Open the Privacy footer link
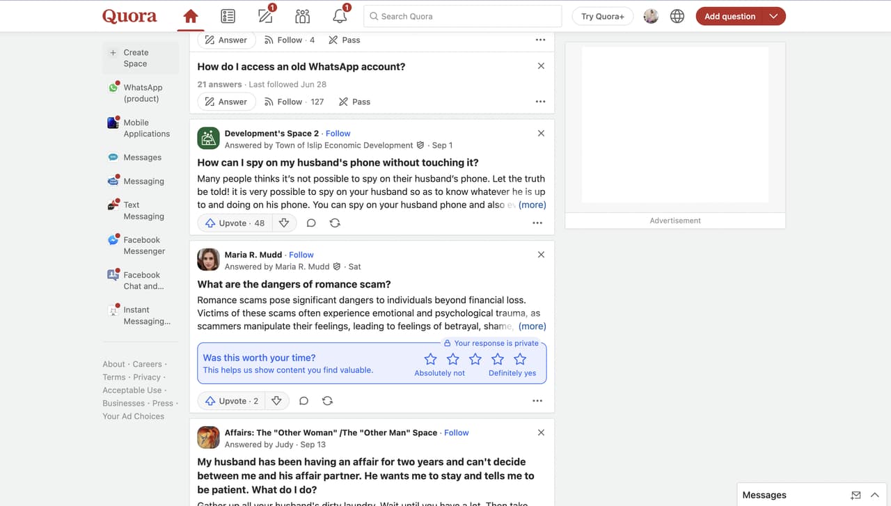Screen dimensions: 891x506 [147, 377]
